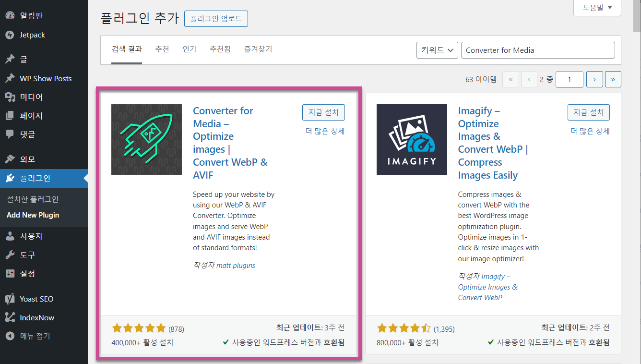Screen dimensions: 641x364
Task: Click the Imagify plugin logo thumbnail
Action: pos(412,139)
